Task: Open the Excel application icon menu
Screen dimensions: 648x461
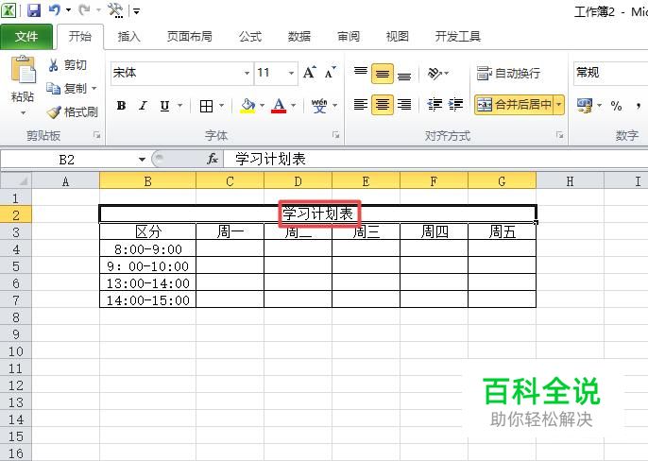Action: click(9, 10)
